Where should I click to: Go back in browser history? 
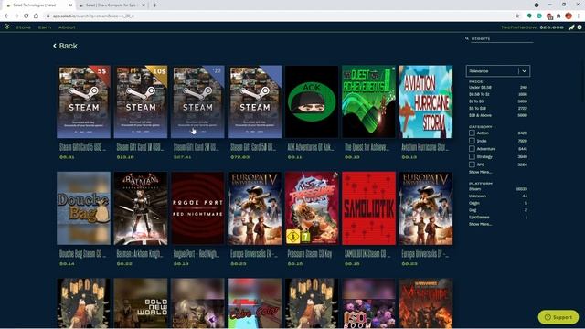tap(6, 16)
